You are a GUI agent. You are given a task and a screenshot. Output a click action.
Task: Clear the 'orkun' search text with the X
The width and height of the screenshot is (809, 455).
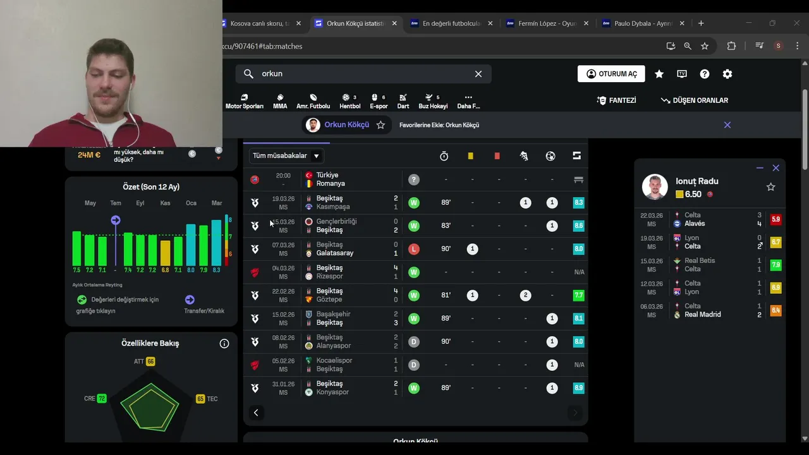coord(478,74)
